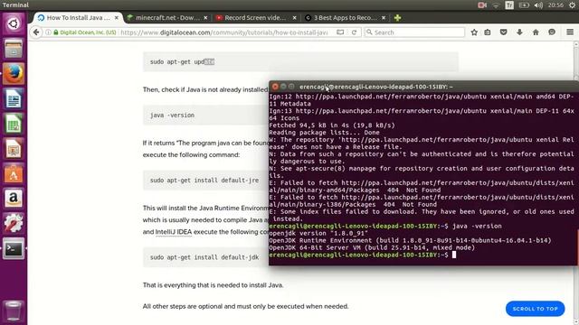Minimize the terminal window
Image resolution: width=579 pixels, height=325 pixels.
point(283,87)
